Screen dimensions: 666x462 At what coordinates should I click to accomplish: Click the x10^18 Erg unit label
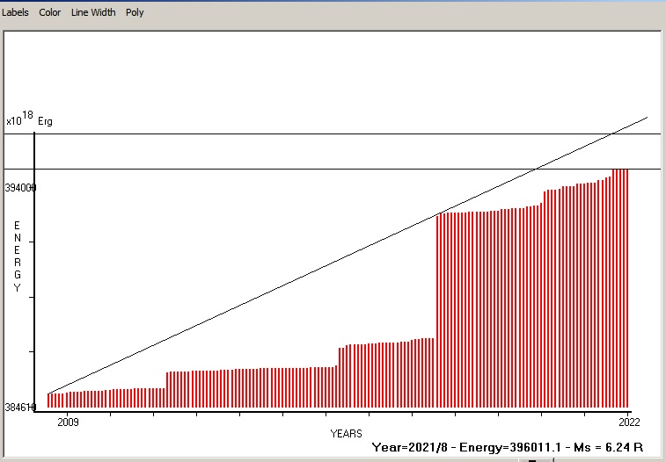(x=29, y=119)
